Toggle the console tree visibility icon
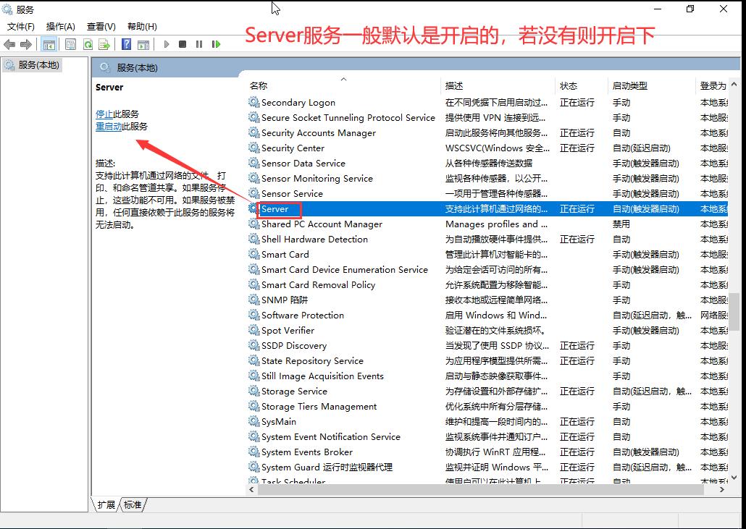746x529 pixels. point(49,44)
